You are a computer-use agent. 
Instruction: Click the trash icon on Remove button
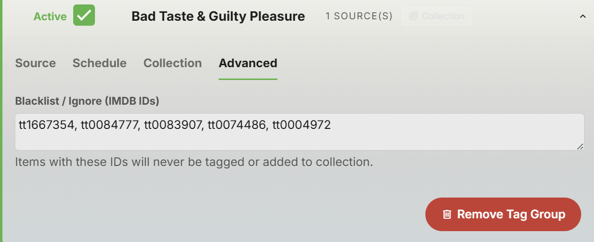click(x=447, y=214)
